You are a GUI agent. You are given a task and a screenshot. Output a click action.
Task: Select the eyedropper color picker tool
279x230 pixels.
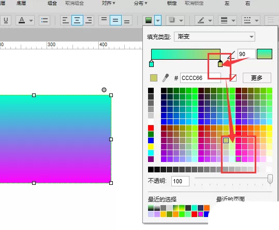click(x=166, y=78)
